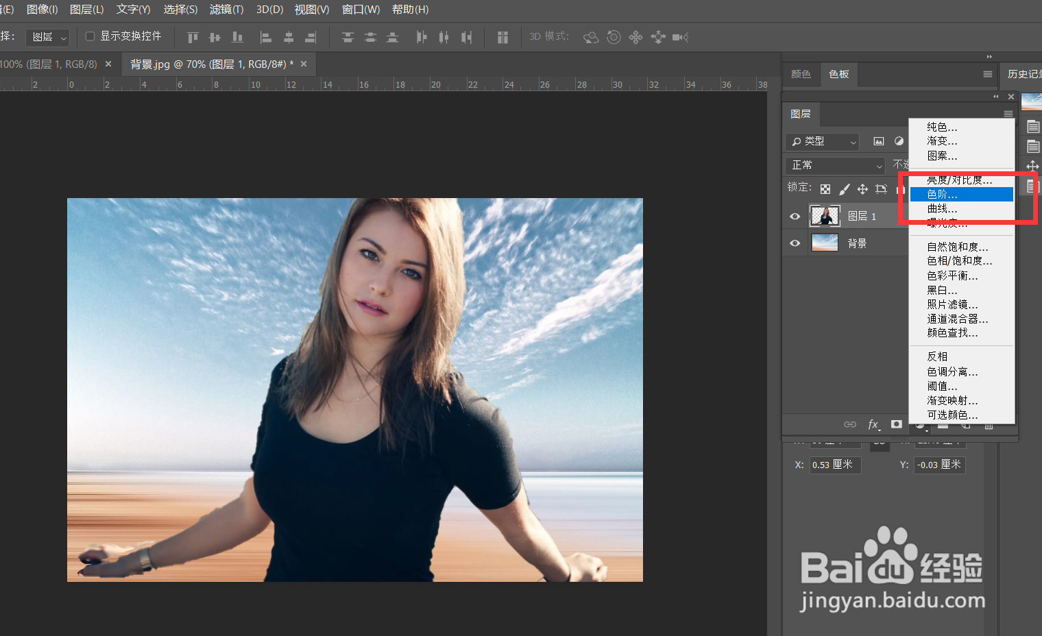
Task: Click the lock image pixels brush icon
Action: [845, 189]
